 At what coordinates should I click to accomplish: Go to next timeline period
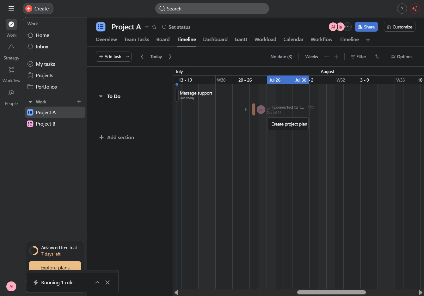tap(170, 57)
